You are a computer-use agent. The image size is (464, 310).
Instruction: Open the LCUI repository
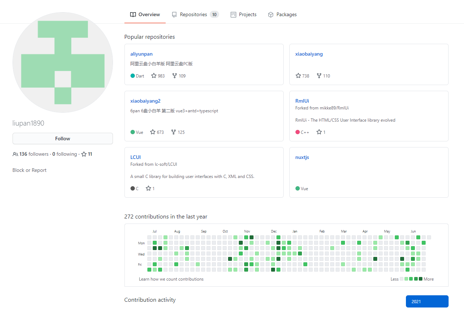tap(136, 157)
